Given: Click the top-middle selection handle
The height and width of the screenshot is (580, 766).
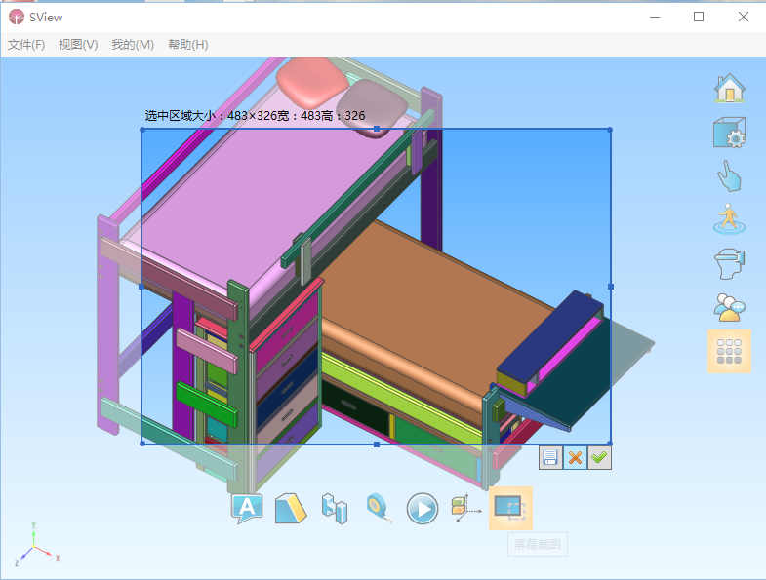Looking at the screenshot, I should [x=377, y=129].
